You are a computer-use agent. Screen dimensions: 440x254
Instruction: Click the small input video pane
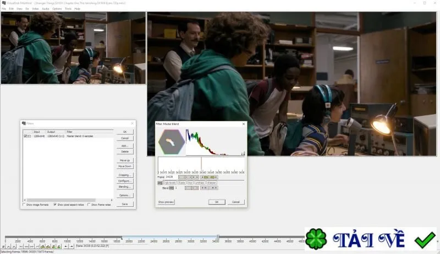pos(73,48)
